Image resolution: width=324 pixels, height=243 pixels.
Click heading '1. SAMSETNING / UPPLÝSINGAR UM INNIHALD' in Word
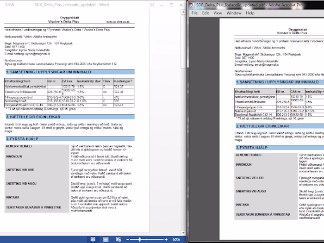point(49,72)
